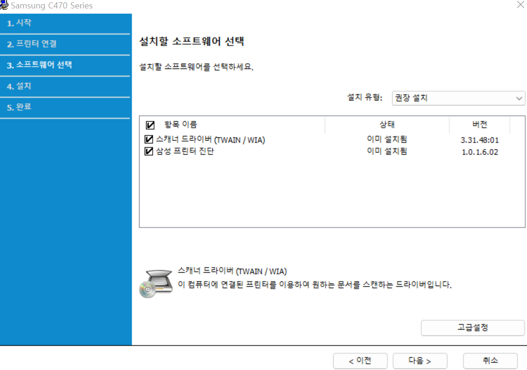Open the 설치 유형 dropdown showing 권장 설치
527x370 pixels.
coord(458,98)
